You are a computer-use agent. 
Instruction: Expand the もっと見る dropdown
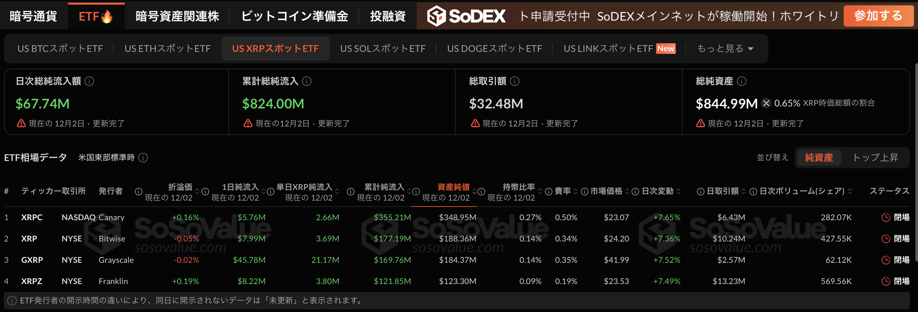point(725,48)
